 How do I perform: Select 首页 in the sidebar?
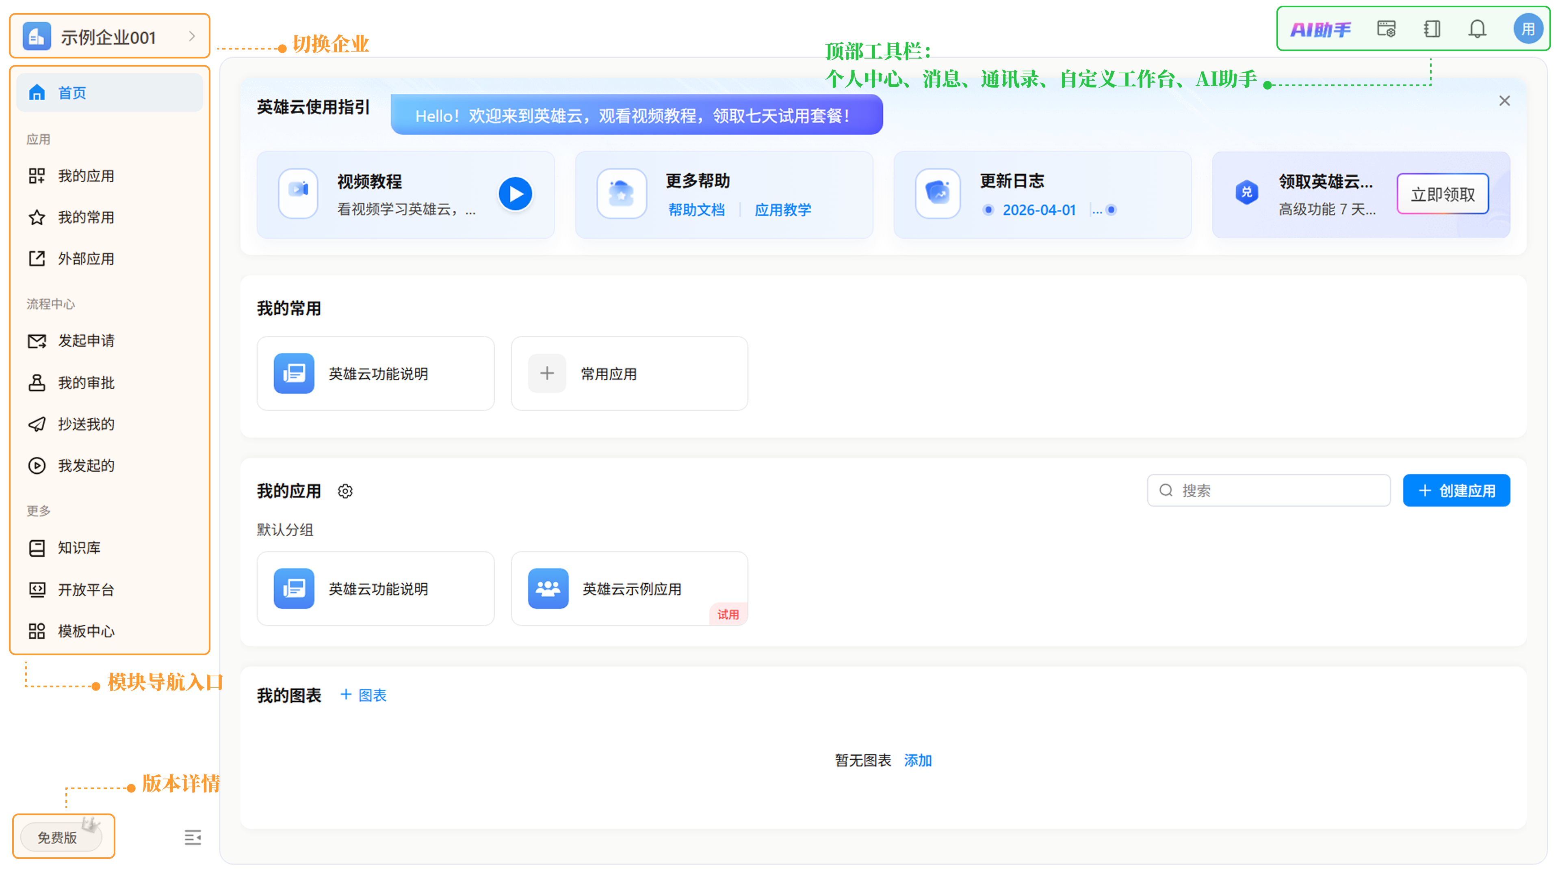pos(72,93)
